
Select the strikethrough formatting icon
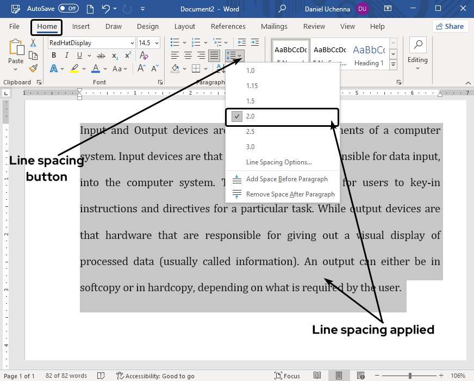[x=100, y=55]
